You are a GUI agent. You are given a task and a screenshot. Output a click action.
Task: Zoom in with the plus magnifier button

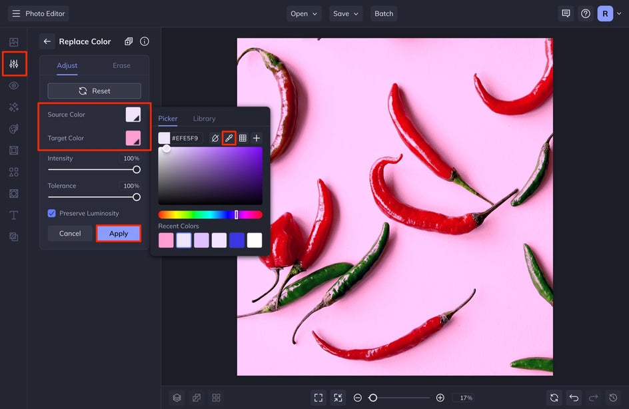tap(440, 398)
